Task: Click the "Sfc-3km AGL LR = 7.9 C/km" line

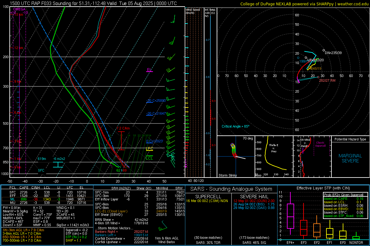Action: point(24,230)
